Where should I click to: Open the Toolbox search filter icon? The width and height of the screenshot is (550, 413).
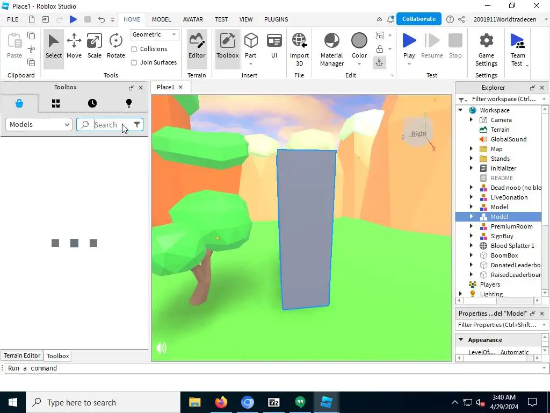click(137, 124)
